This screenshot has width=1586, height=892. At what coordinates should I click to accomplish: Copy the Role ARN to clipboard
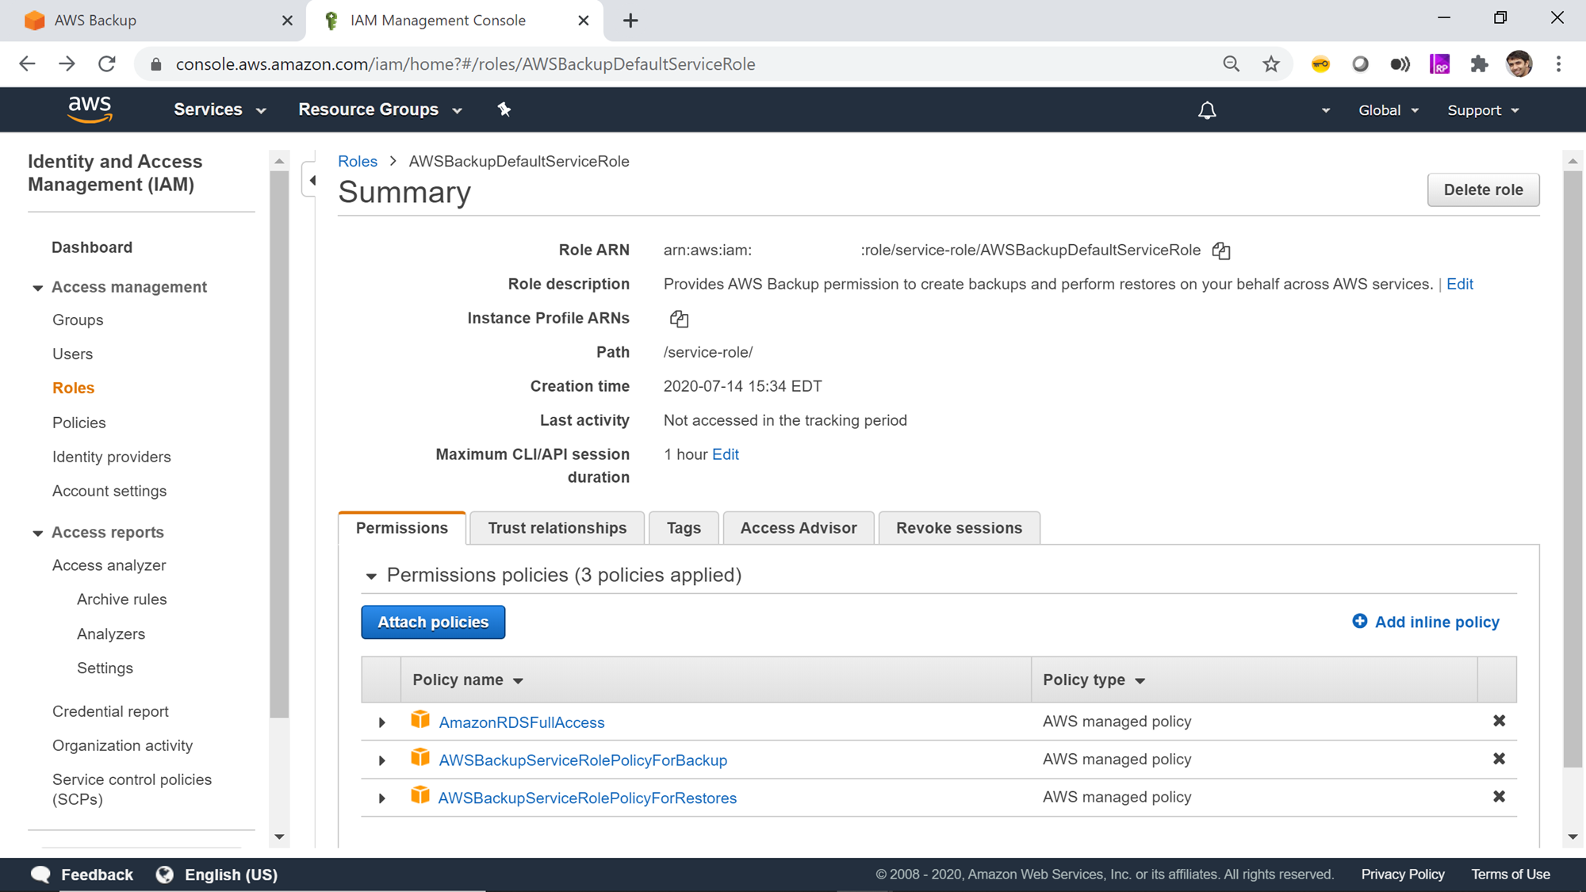[x=1221, y=251]
